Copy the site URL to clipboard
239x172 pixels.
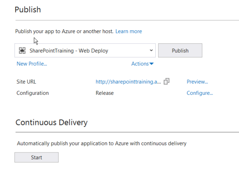(x=167, y=82)
